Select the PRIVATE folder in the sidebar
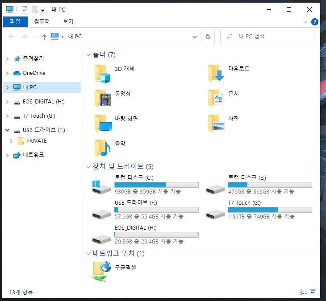326x301 pixels. 36,141
